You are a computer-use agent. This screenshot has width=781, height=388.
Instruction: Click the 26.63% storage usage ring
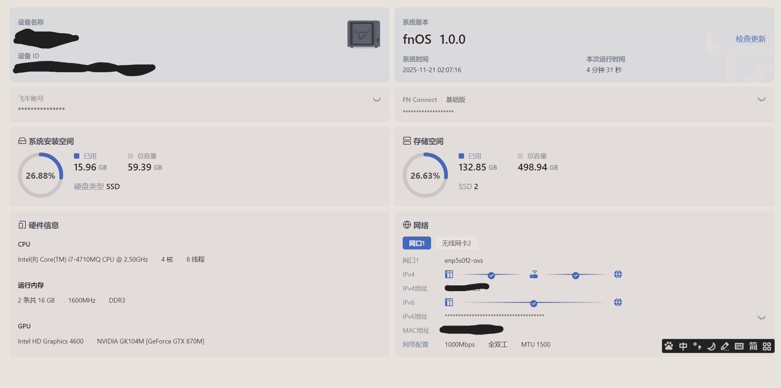[x=425, y=175]
